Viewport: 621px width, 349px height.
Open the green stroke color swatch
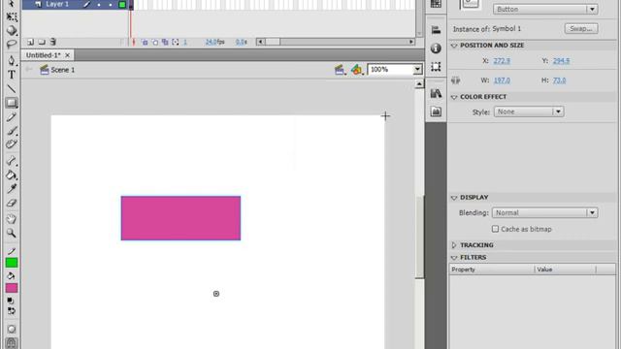(12, 263)
